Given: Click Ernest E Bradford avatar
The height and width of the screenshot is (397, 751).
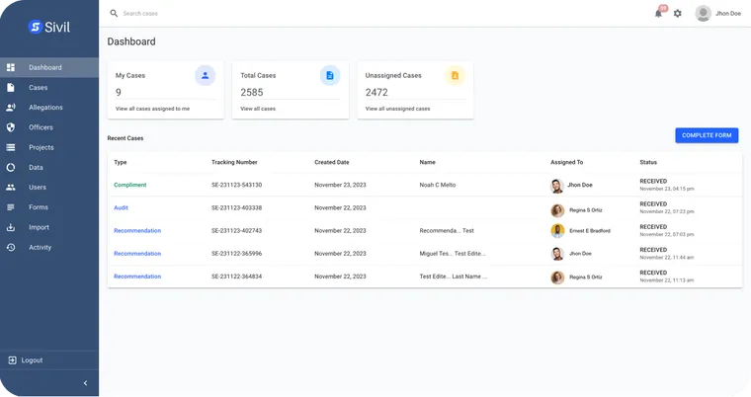Looking at the screenshot, I should [x=557, y=231].
